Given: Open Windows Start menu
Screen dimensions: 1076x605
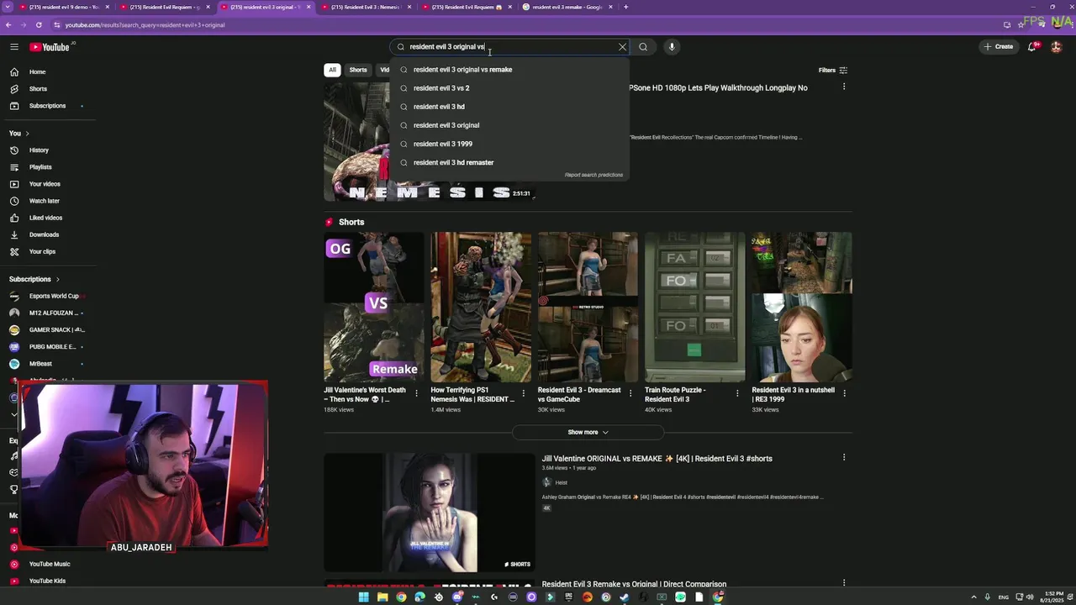Looking at the screenshot, I should coord(363,597).
